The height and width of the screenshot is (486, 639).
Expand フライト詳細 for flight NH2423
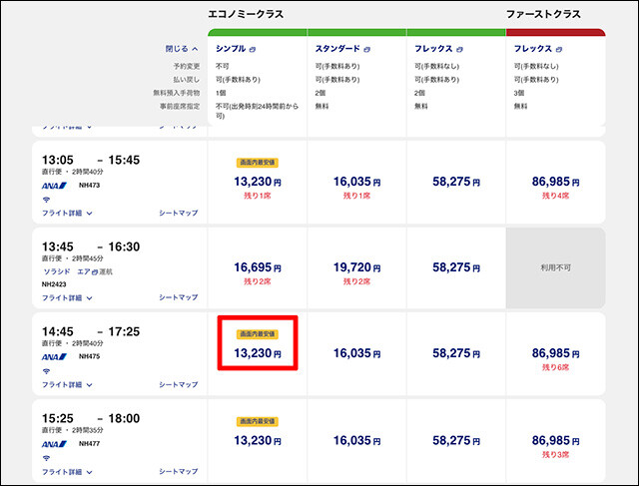click(x=67, y=297)
